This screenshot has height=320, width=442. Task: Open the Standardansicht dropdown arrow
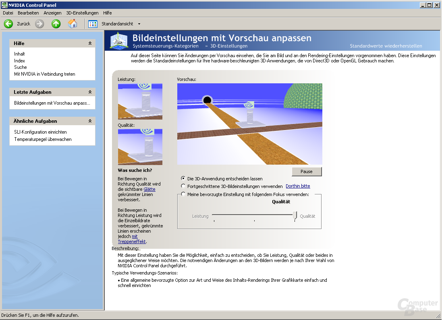coord(139,24)
